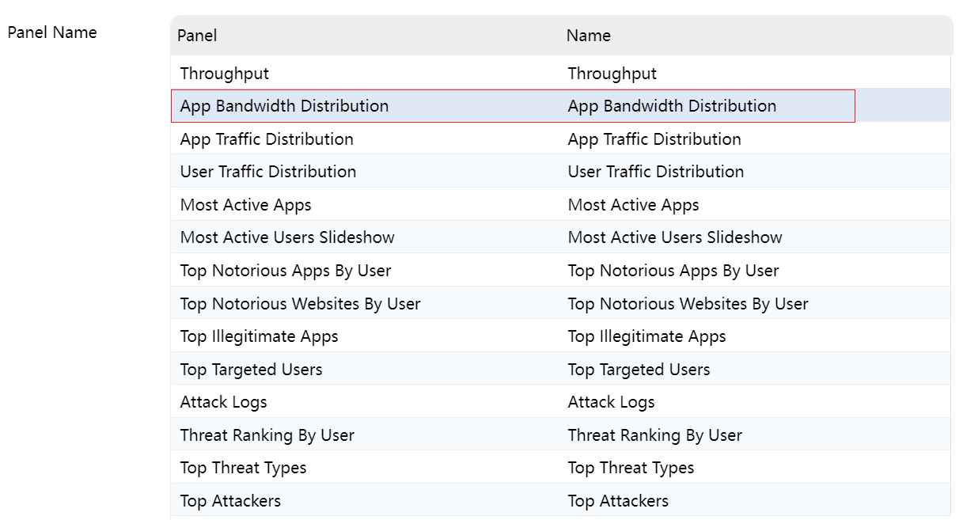Screen dimensions: 963x520
Task: Select Top Attackers in the Panel column
Action: pos(230,501)
